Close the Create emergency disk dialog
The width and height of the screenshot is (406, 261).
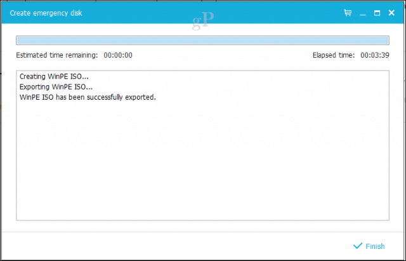click(x=391, y=13)
